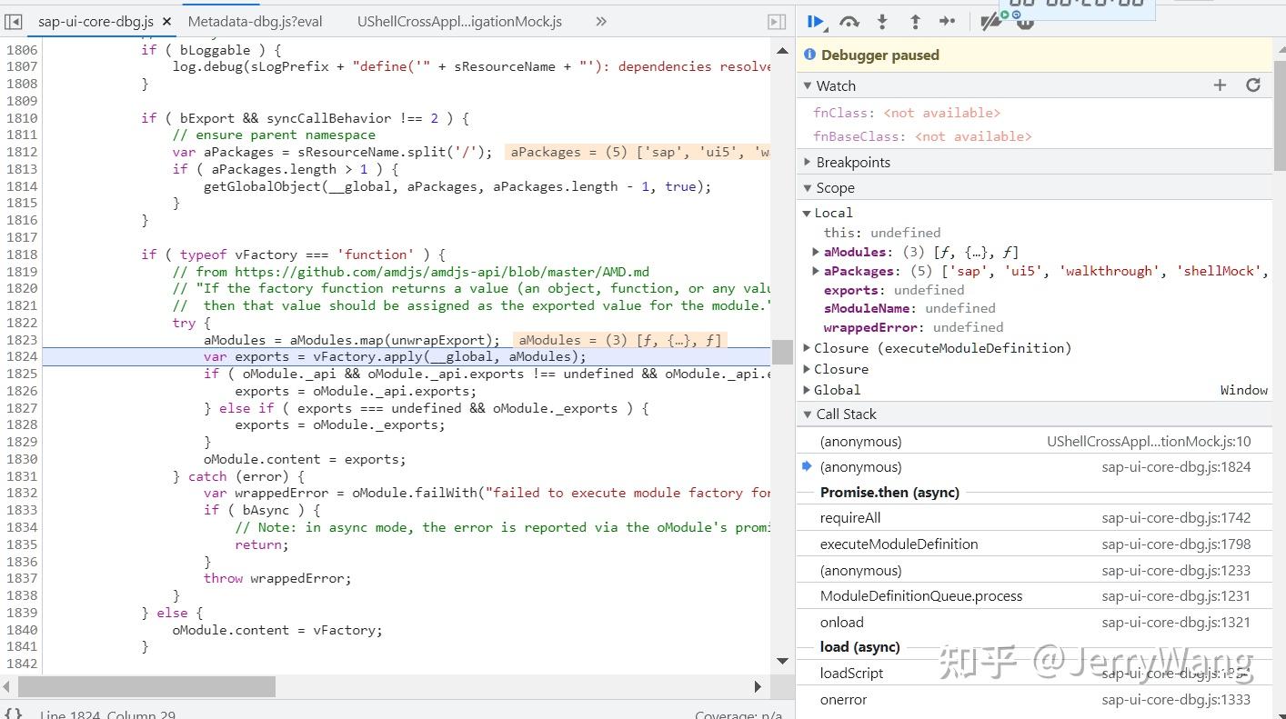Refresh watch expressions with the refresh icon
Image resolution: width=1286 pixels, height=719 pixels.
(1253, 85)
